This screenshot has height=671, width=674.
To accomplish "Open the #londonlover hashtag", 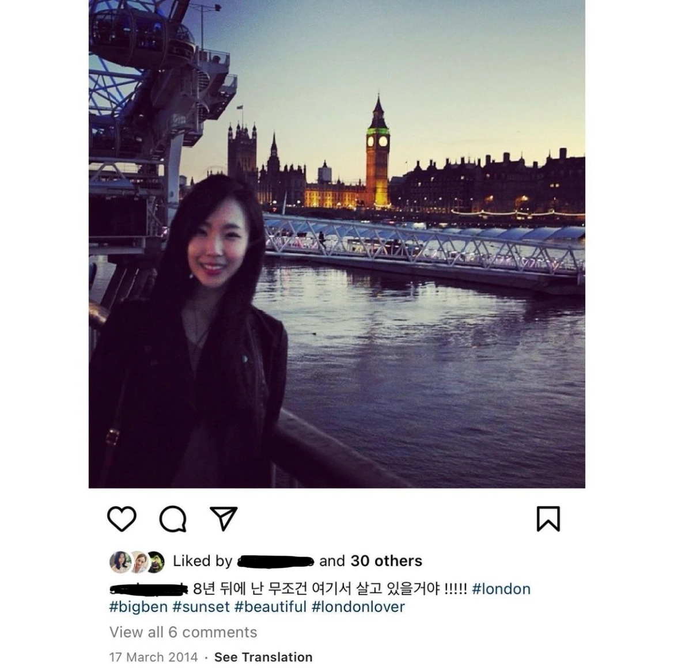I will pyautogui.click(x=358, y=607).
